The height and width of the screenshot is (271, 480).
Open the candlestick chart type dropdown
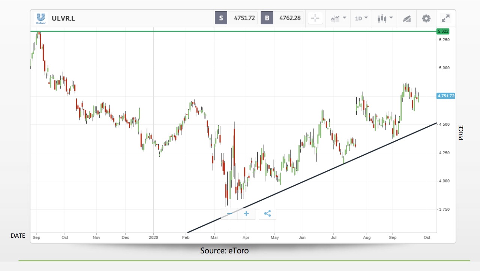(385, 18)
